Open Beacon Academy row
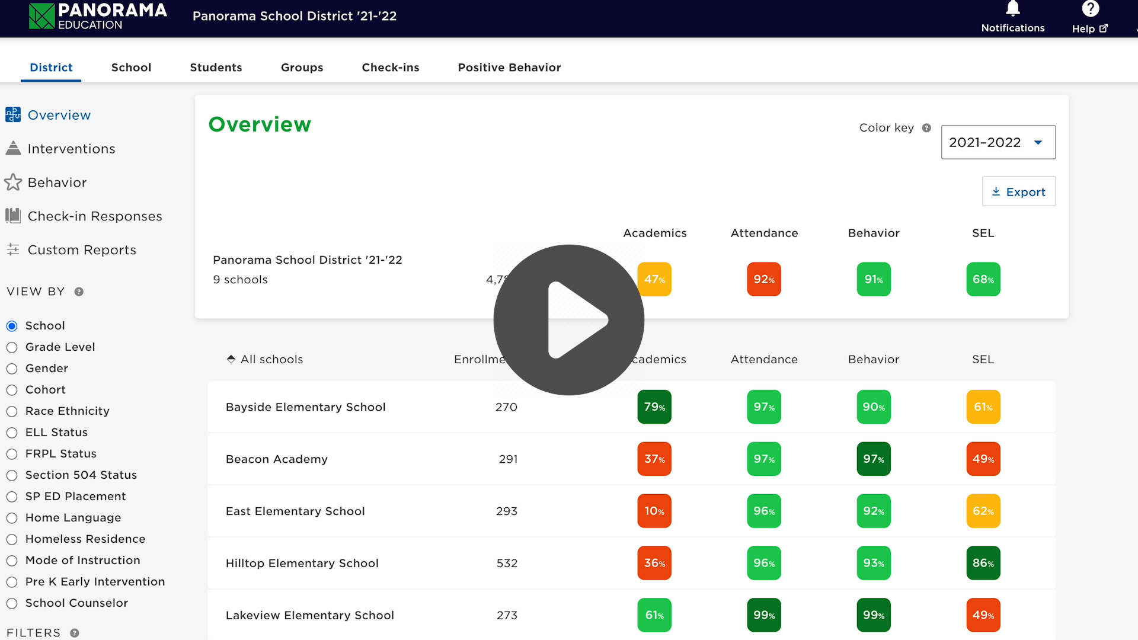 [631, 459]
